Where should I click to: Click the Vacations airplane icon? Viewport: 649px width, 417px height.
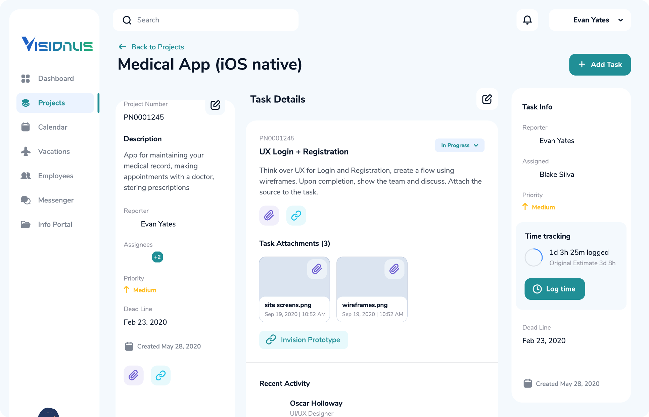click(26, 151)
